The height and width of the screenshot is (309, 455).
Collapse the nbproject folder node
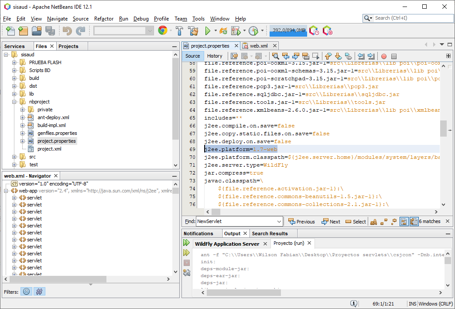14,102
